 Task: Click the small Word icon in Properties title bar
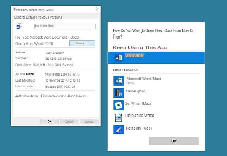[x=14, y=9]
